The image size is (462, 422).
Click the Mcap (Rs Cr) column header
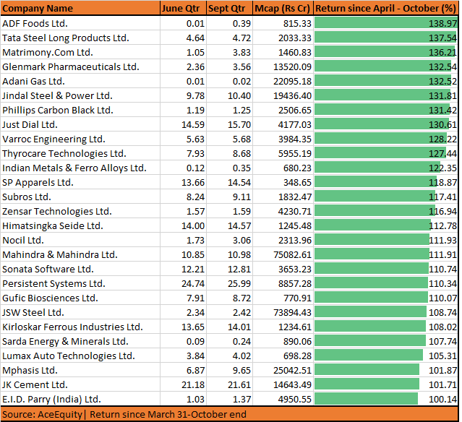pyautogui.click(x=282, y=8)
